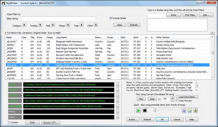The image size is (218, 127).
Task: Click the Find Titles button
Action: click(x=190, y=15)
